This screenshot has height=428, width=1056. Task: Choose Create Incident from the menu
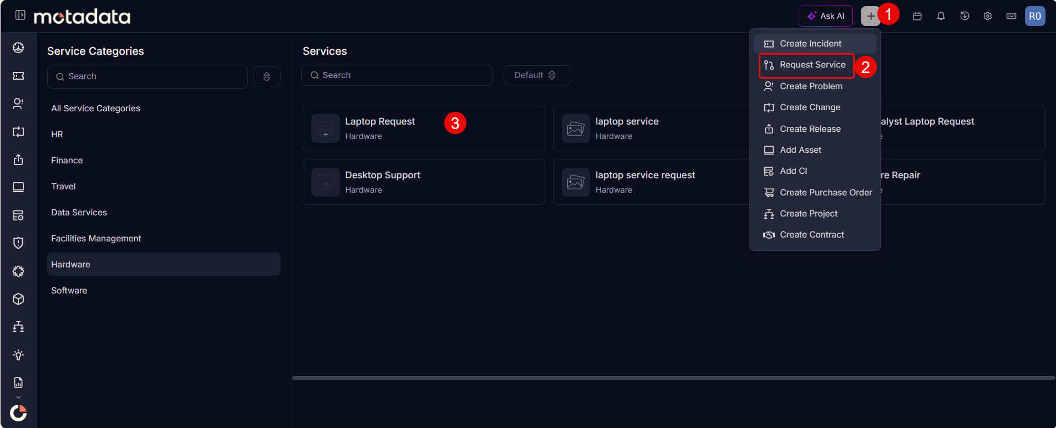click(815, 44)
